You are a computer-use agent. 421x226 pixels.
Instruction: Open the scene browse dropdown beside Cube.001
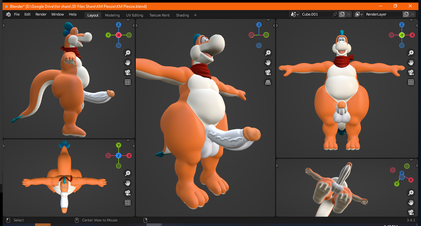click(x=294, y=15)
